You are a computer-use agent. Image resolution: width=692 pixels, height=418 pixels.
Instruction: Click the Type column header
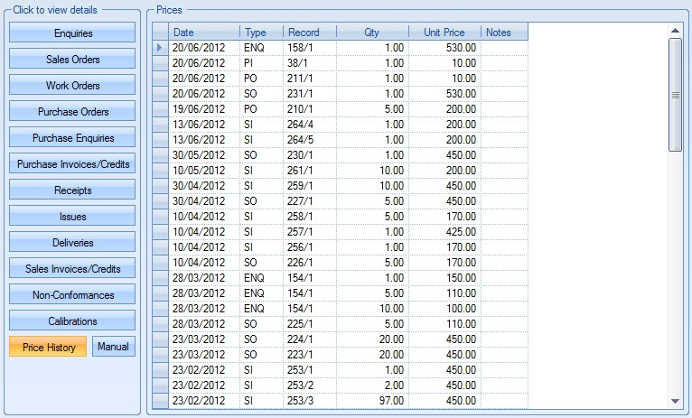[x=261, y=33]
